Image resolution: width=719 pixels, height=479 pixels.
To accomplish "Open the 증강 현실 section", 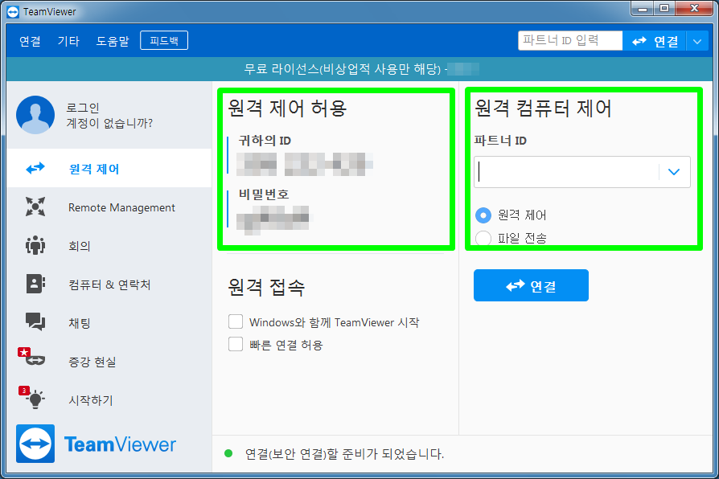I will tap(109, 361).
